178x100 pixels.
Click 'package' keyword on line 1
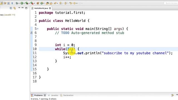click(x=46, y=13)
